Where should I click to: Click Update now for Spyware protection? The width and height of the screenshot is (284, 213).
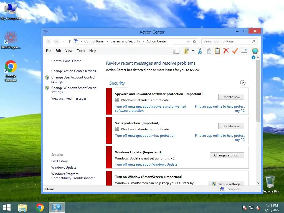tap(231, 97)
